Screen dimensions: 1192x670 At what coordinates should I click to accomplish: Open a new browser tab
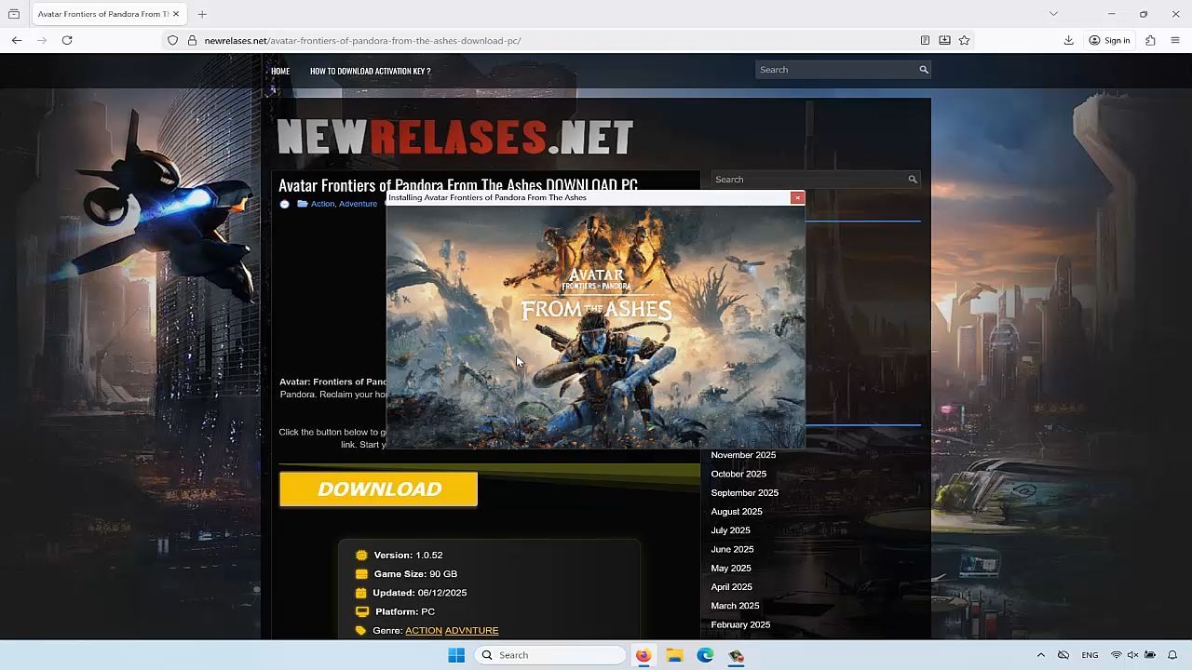click(x=202, y=14)
